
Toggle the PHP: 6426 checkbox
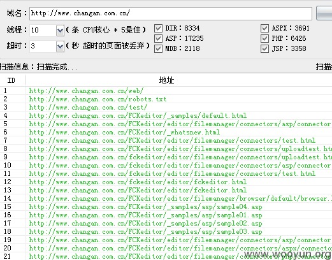tap(264, 38)
